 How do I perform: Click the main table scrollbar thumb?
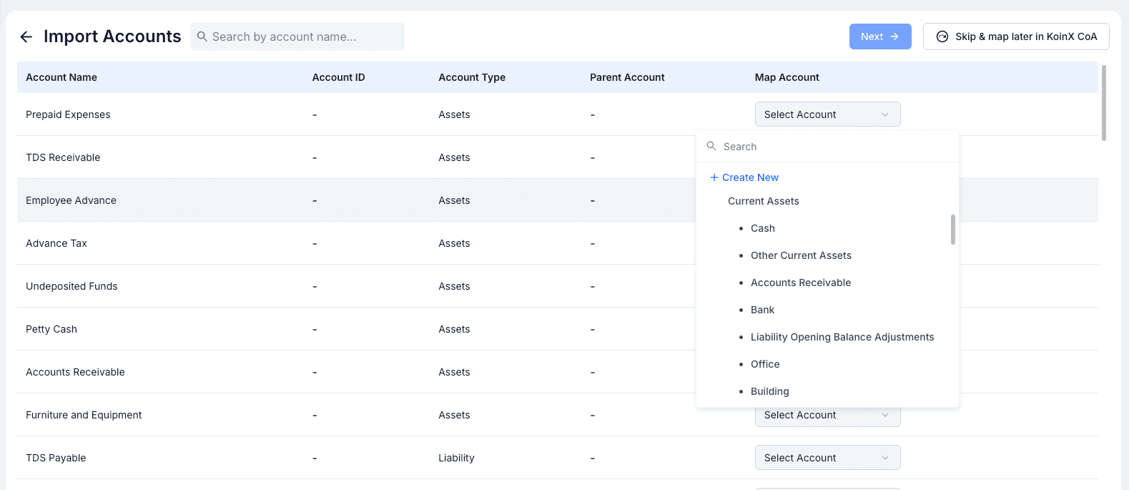click(x=1104, y=103)
